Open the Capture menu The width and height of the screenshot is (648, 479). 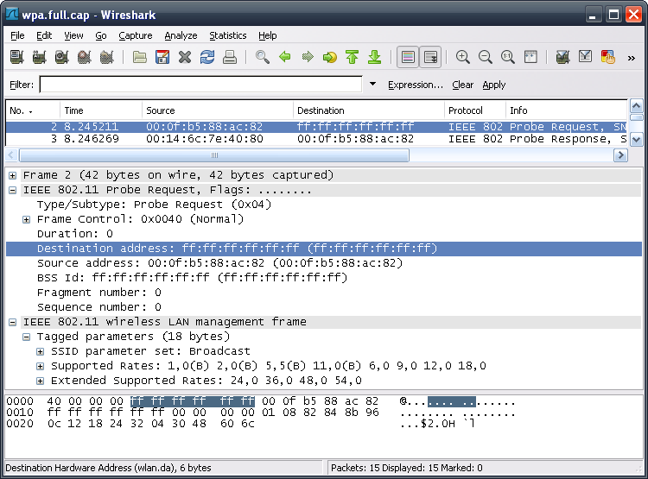136,35
